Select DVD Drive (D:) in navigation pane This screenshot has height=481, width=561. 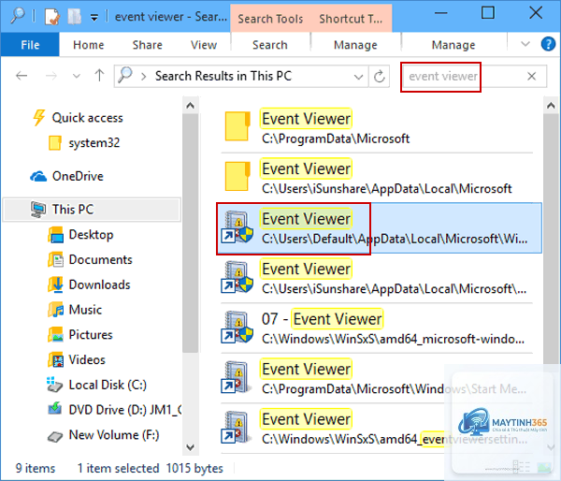[125, 410]
